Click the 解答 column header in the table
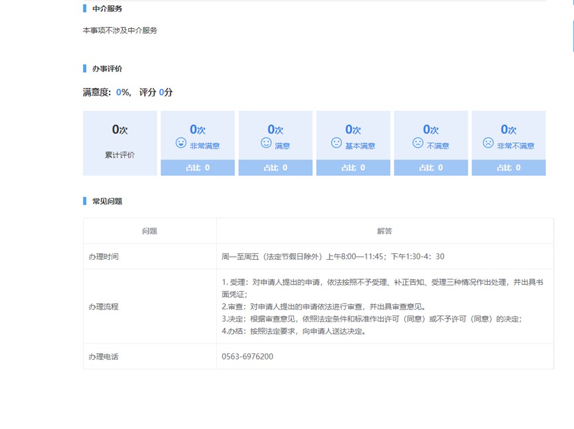Image resolution: width=574 pixels, height=429 pixels. (x=384, y=231)
